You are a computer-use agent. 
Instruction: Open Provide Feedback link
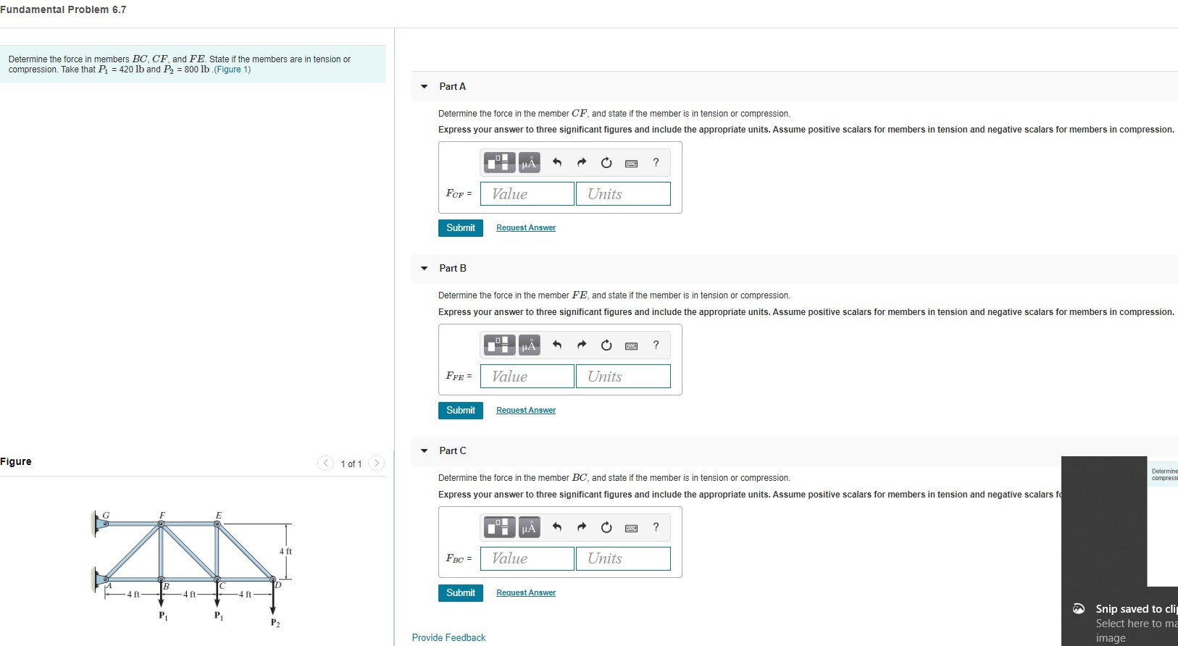point(448,637)
